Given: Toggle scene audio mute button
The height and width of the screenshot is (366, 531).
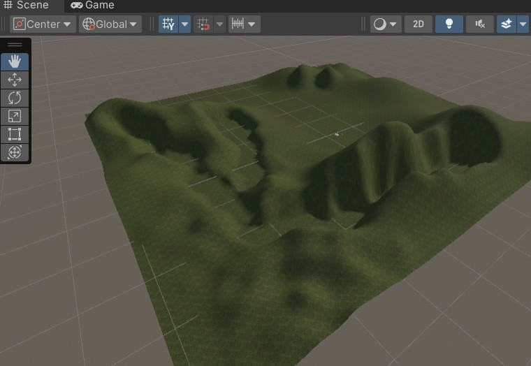Looking at the screenshot, I should 480,24.
